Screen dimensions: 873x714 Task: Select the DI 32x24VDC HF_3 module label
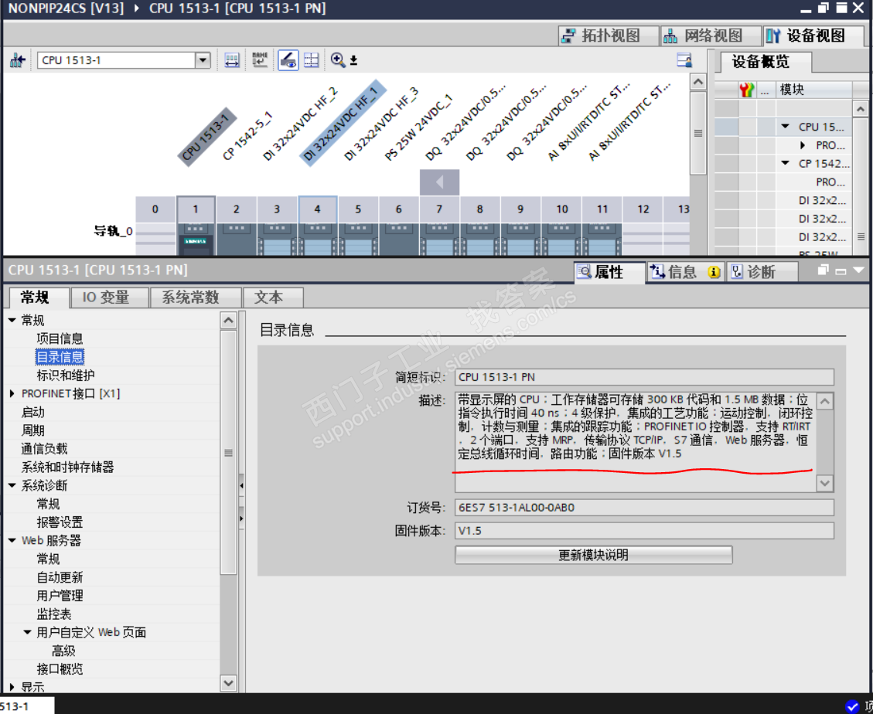pyautogui.click(x=380, y=124)
